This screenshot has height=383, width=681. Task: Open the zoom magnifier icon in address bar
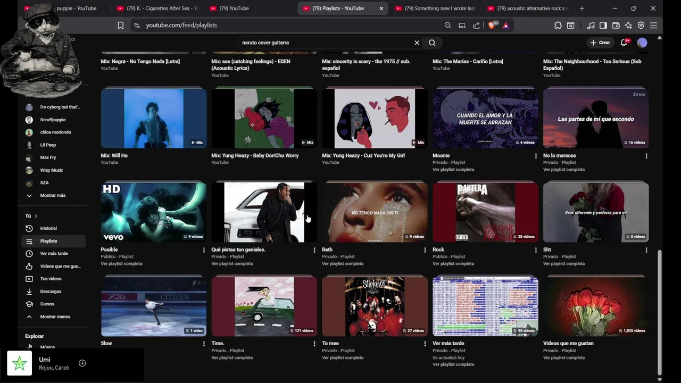point(448,25)
